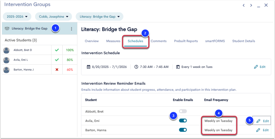Close the Intervention Groups panel

tap(266, 5)
